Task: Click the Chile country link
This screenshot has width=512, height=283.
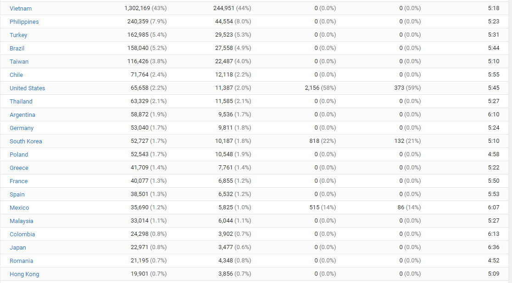Action: 16,75
